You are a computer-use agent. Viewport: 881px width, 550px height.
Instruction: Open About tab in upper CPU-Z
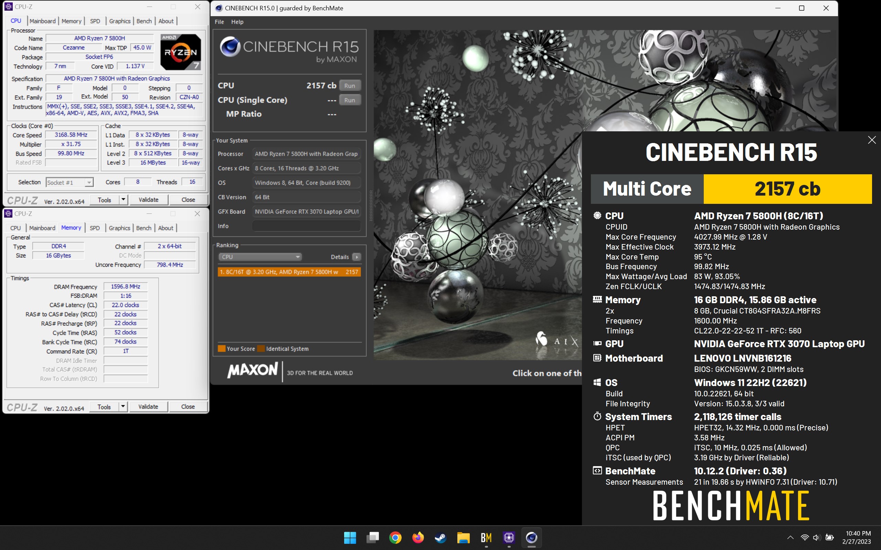point(166,21)
